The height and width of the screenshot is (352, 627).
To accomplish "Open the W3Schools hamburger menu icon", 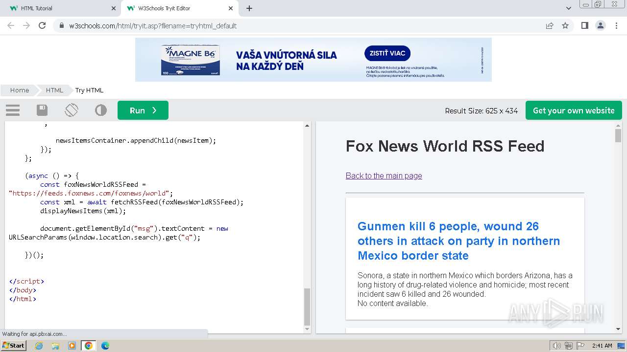I will [x=13, y=110].
